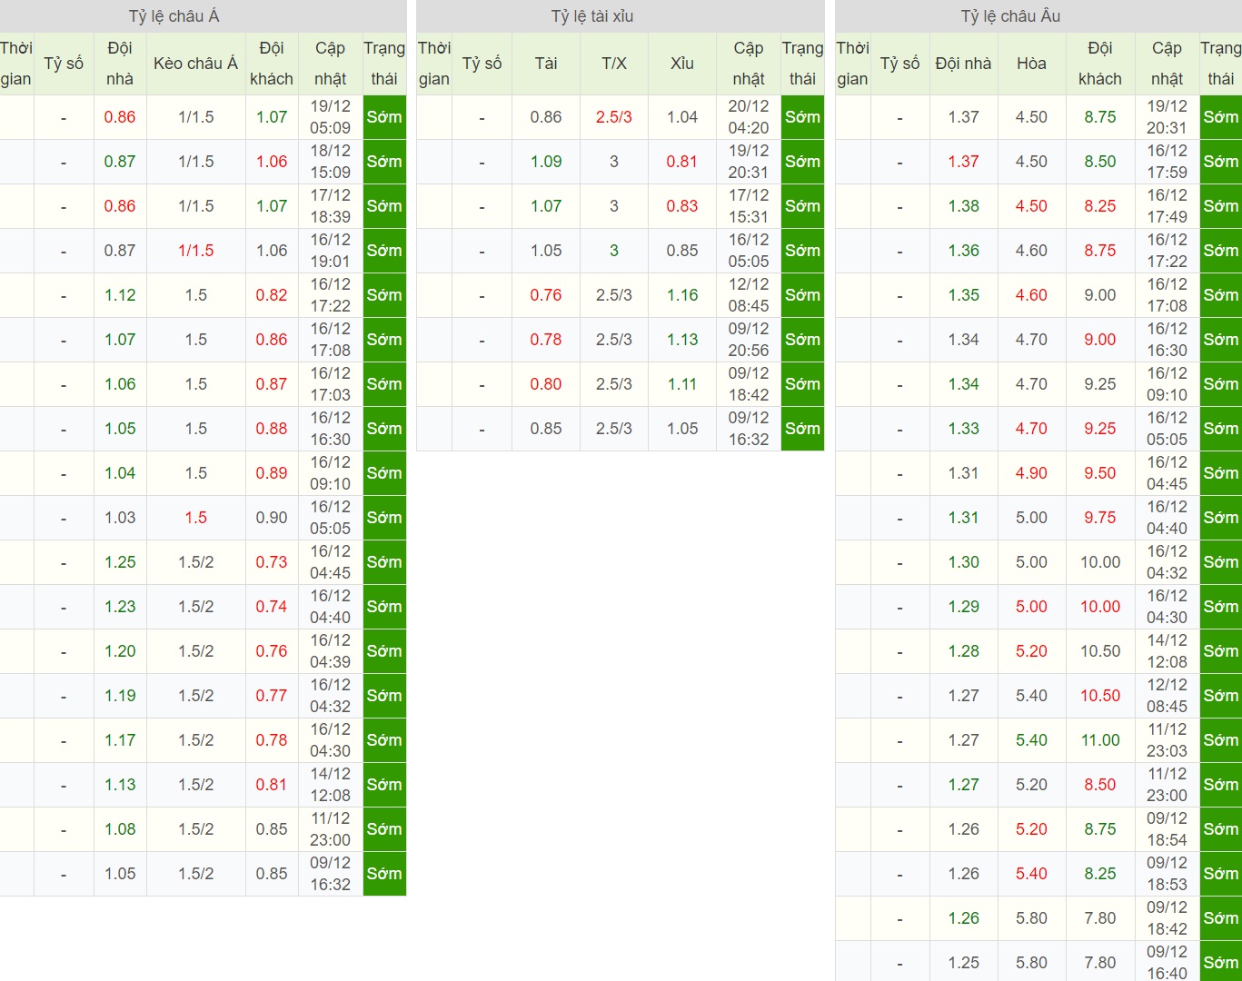Click the 1.08 home odds cell

tap(120, 829)
